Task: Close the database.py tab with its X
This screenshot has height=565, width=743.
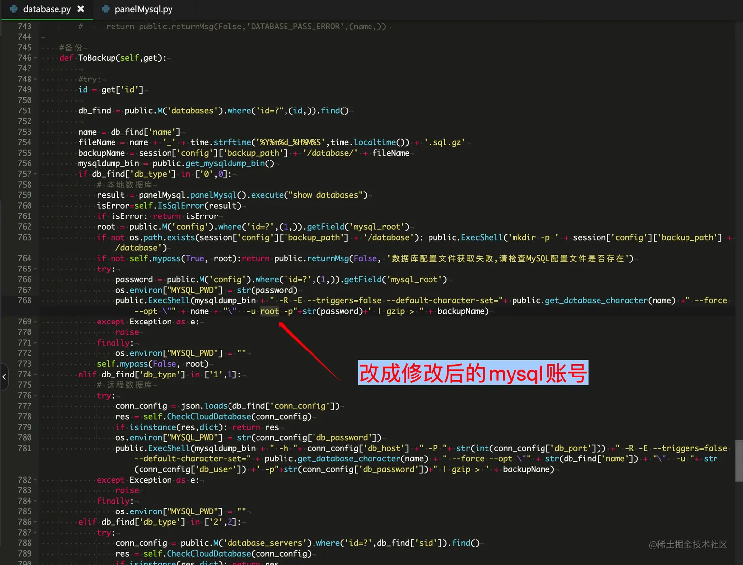Action: 81,9
